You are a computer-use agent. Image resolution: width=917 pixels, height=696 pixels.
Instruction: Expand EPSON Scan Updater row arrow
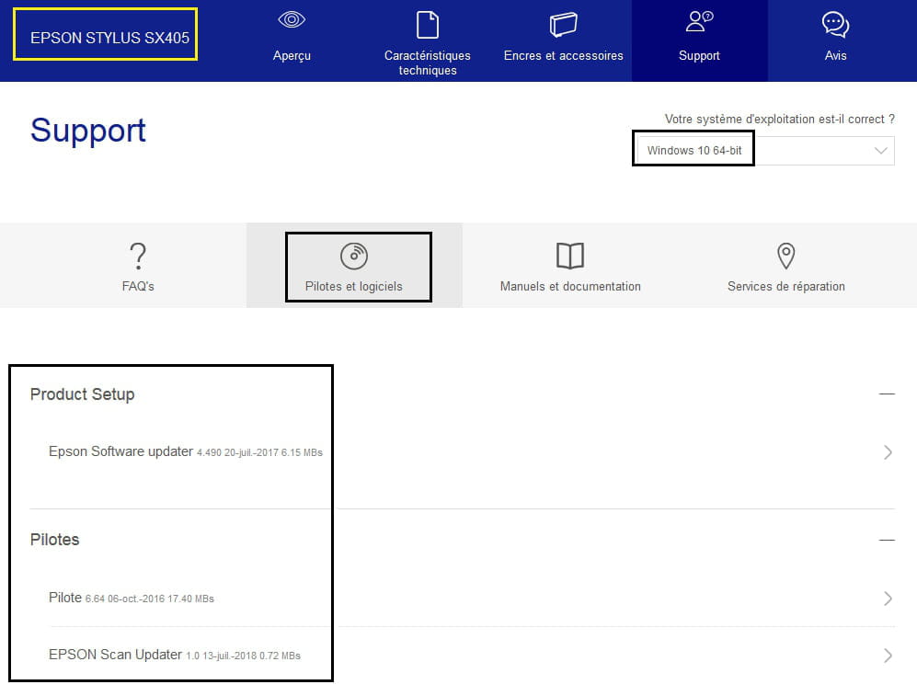click(x=888, y=656)
